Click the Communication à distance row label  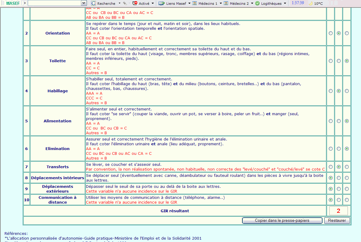58,200
